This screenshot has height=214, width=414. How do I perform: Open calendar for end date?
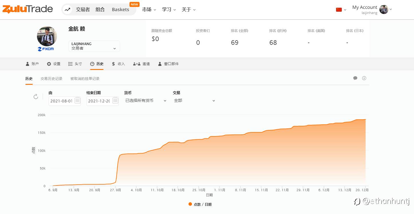tap(115, 100)
